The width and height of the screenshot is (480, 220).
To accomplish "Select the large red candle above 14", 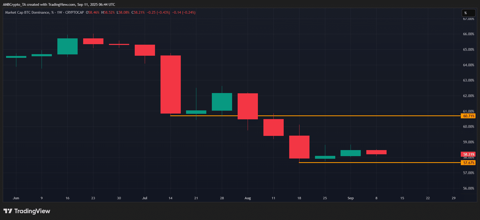I will point(171,84).
